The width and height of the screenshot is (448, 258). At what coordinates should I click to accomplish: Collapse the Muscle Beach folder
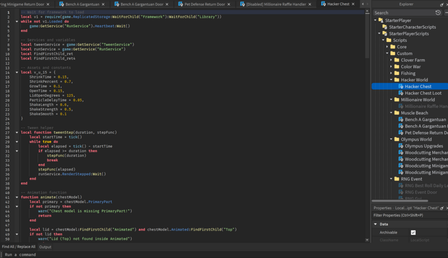390,113
